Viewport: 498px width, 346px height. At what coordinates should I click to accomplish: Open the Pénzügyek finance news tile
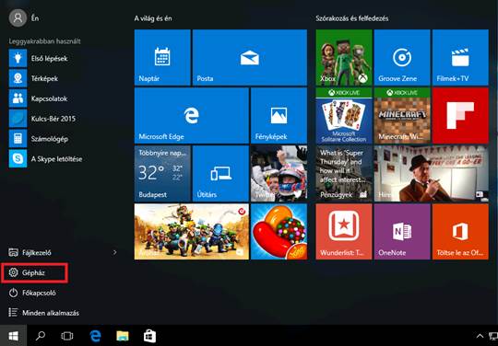pos(344,174)
